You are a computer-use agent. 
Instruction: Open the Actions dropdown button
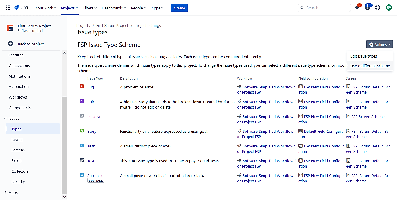point(379,45)
